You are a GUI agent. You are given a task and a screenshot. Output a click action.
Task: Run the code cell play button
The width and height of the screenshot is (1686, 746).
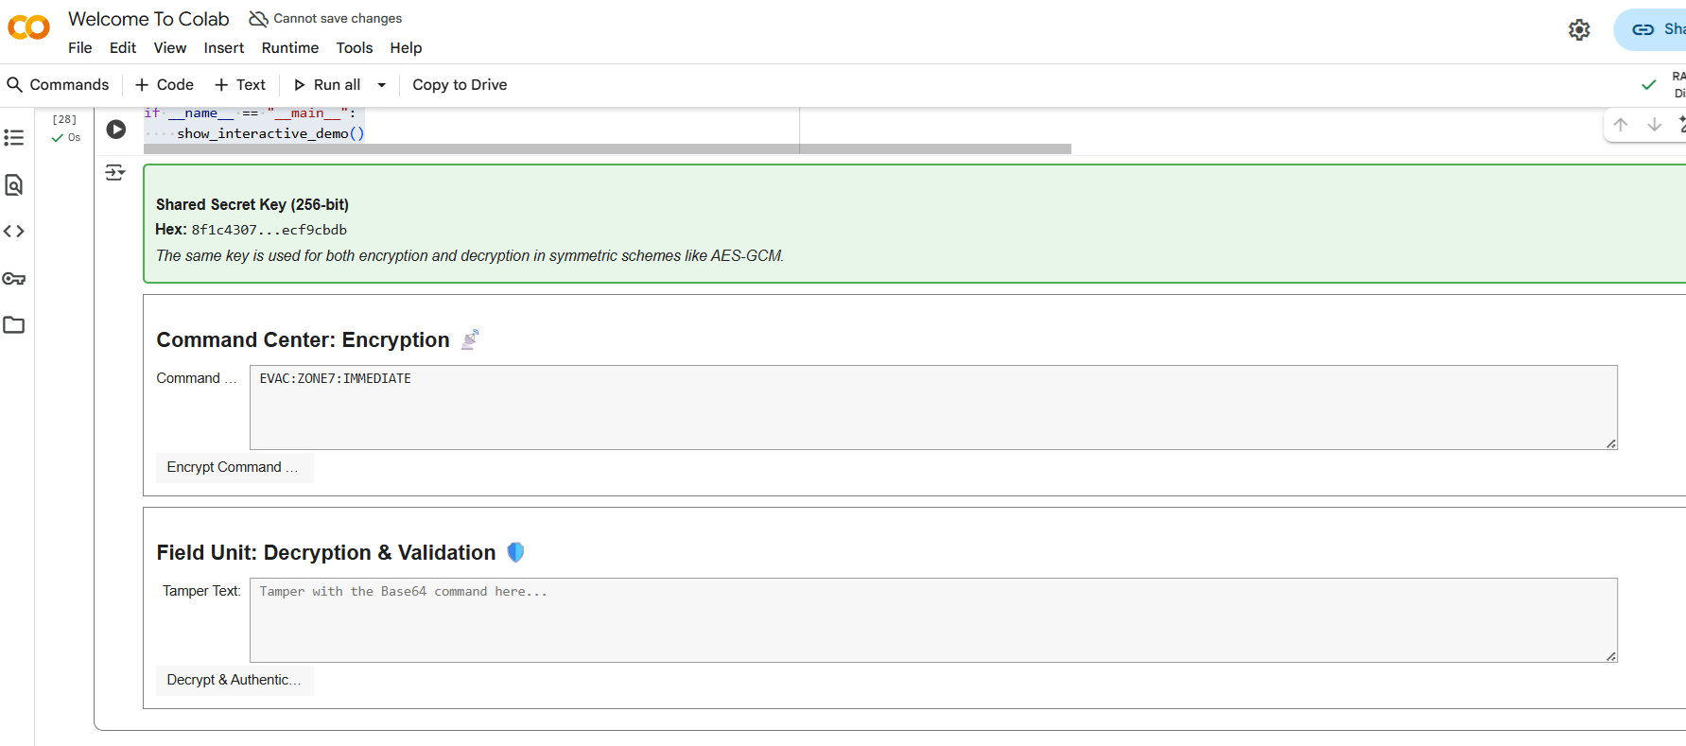click(116, 130)
